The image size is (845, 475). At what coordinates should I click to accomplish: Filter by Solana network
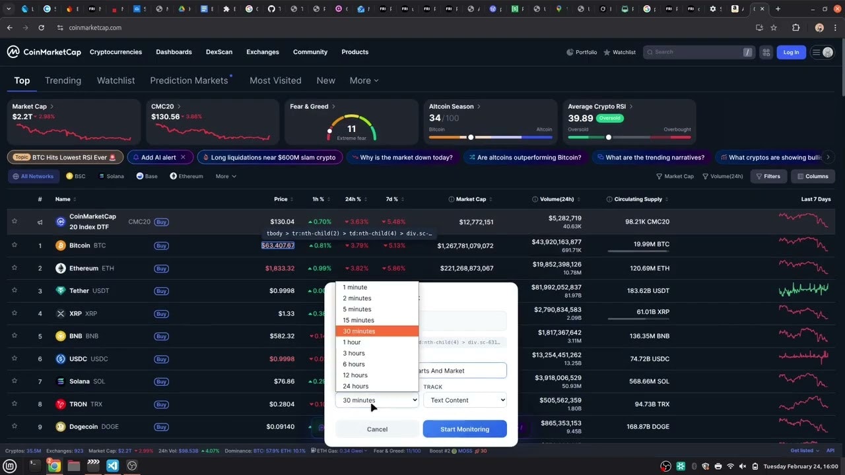tap(111, 176)
